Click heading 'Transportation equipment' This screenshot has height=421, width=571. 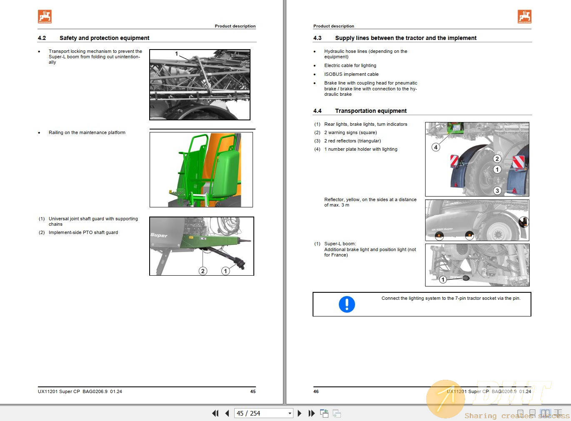pyautogui.click(x=371, y=111)
